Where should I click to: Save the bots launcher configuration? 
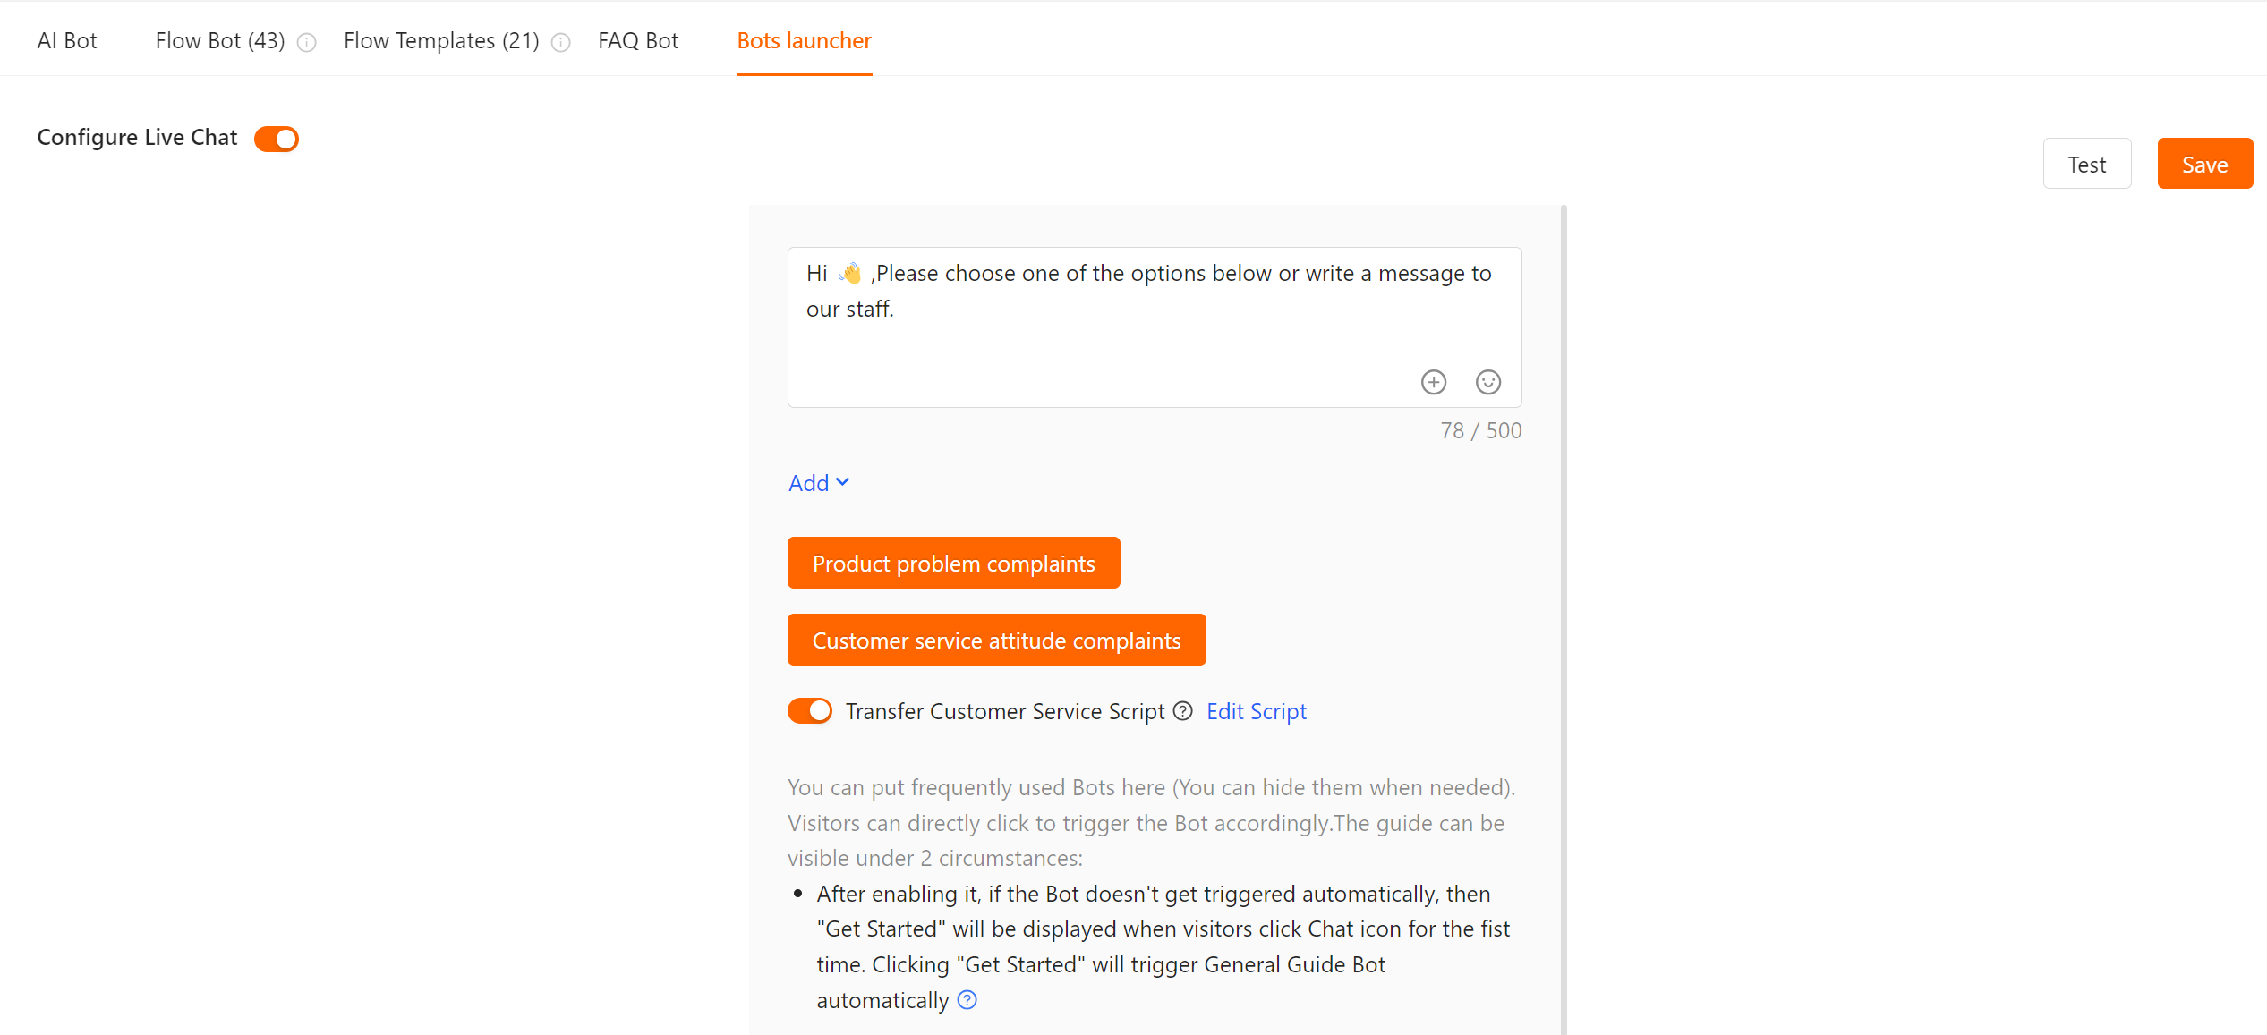pos(2205,164)
